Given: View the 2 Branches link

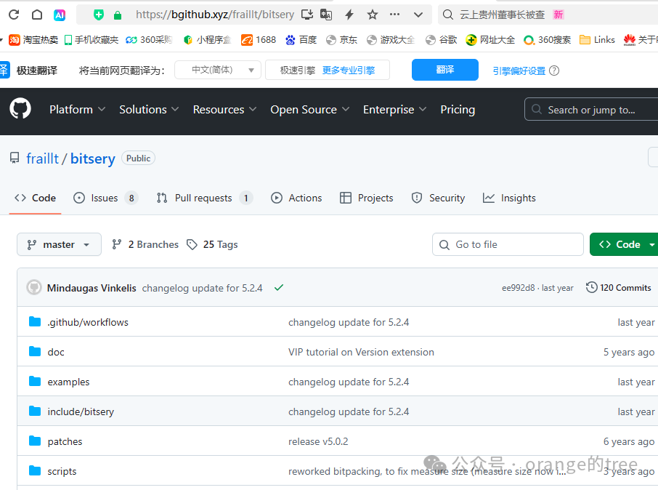Looking at the screenshot, I should [x=145, y=244].
